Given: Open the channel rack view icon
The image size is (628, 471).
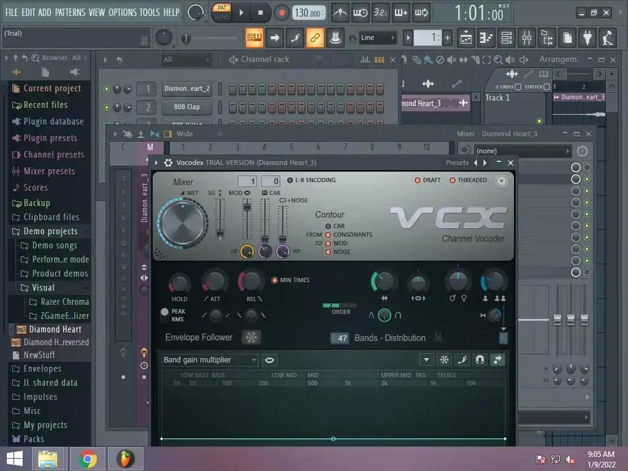Looking at the screenshot, I should (x=507, y=38).
